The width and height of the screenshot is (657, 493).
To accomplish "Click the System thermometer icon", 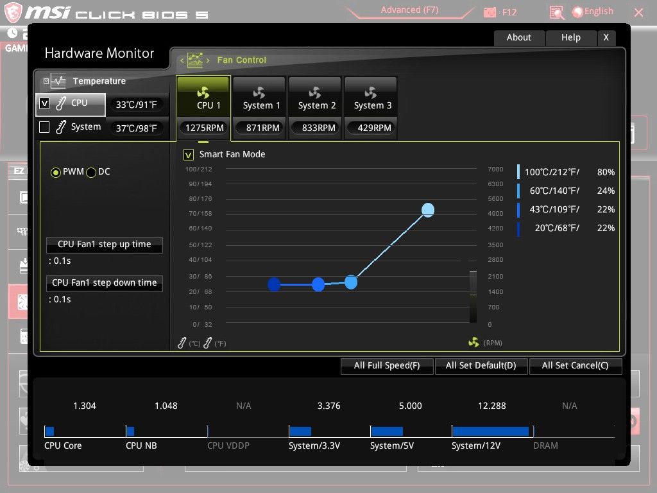I will pyautogui.click(x=61, y=127).
